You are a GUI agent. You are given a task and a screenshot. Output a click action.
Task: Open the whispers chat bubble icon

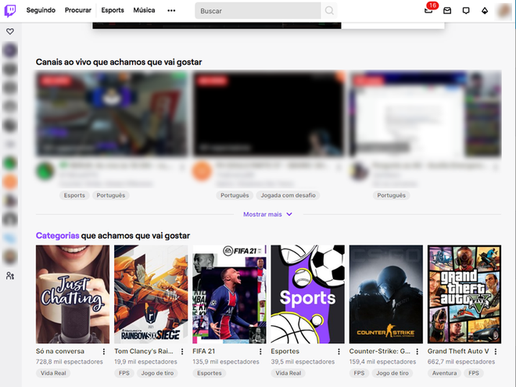pyautogui.click(x=466, y=10)
